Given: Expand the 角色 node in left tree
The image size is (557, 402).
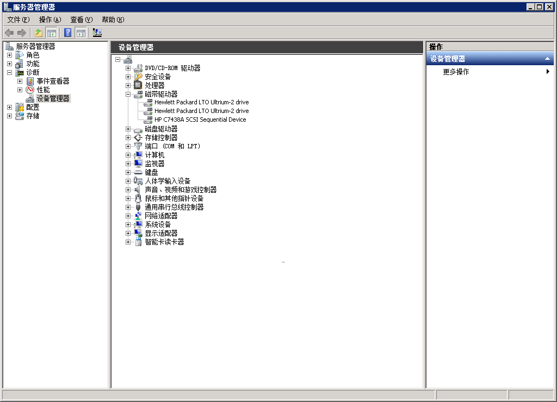Looking at the screenshot, I should point(10,55).
